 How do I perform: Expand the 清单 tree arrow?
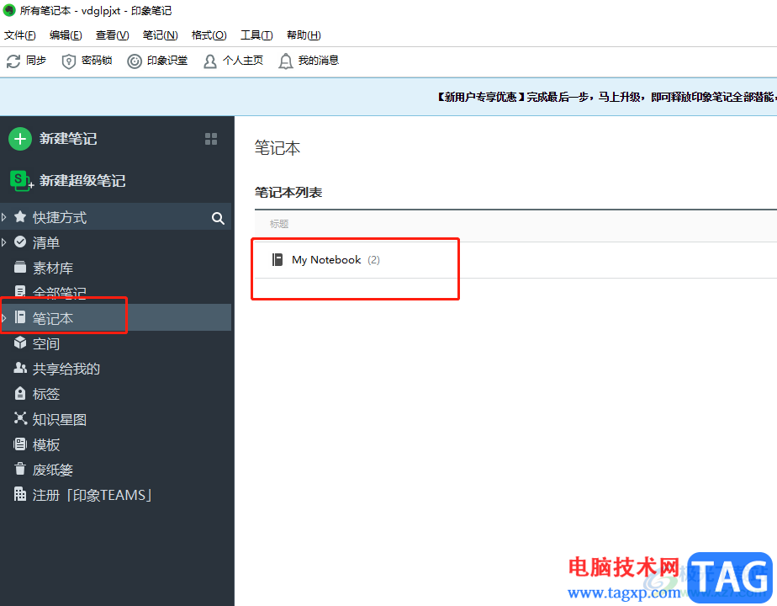pyautogui.click(x=4, y=242)
